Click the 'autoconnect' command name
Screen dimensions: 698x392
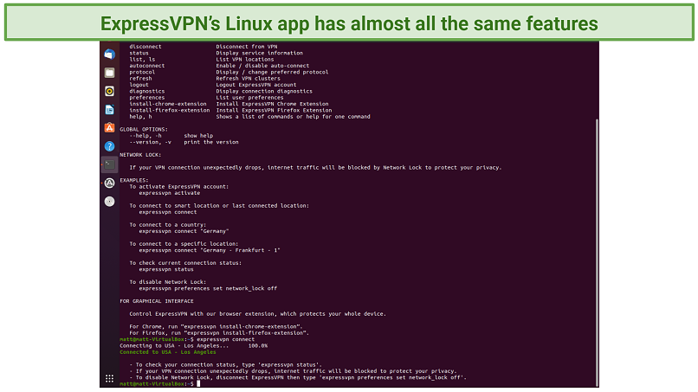coord(147,66)
